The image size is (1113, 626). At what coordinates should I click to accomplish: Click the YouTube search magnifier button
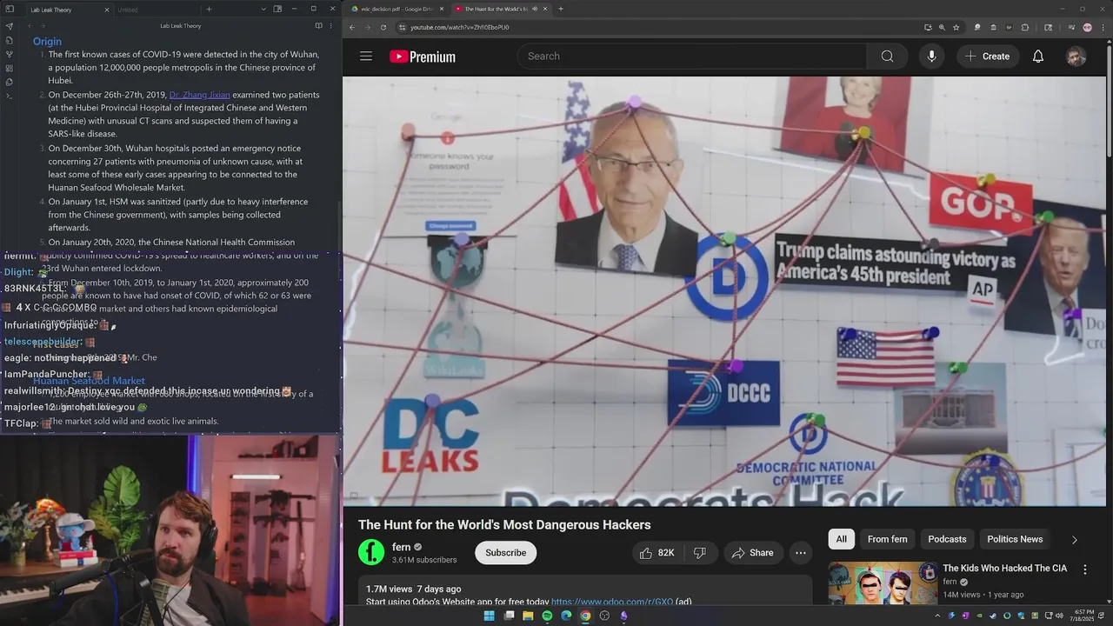[887, 57]
